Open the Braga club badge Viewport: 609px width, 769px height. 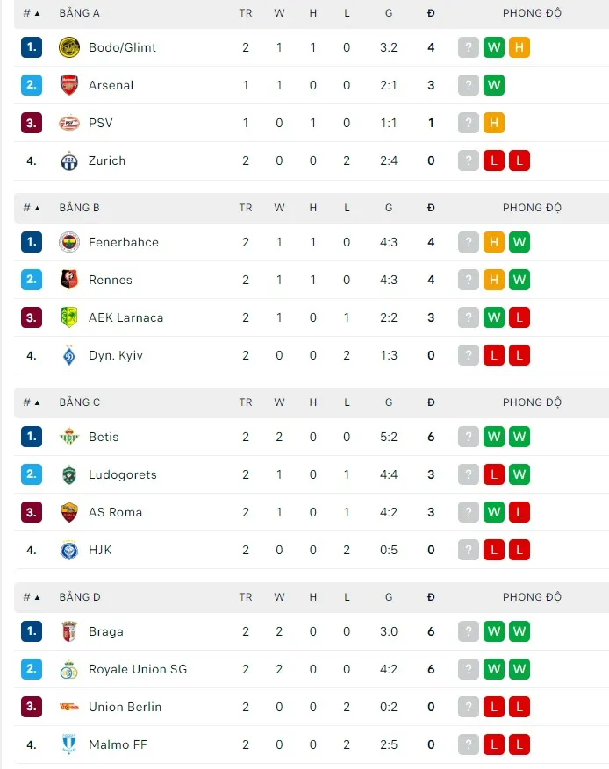[68, 631]
